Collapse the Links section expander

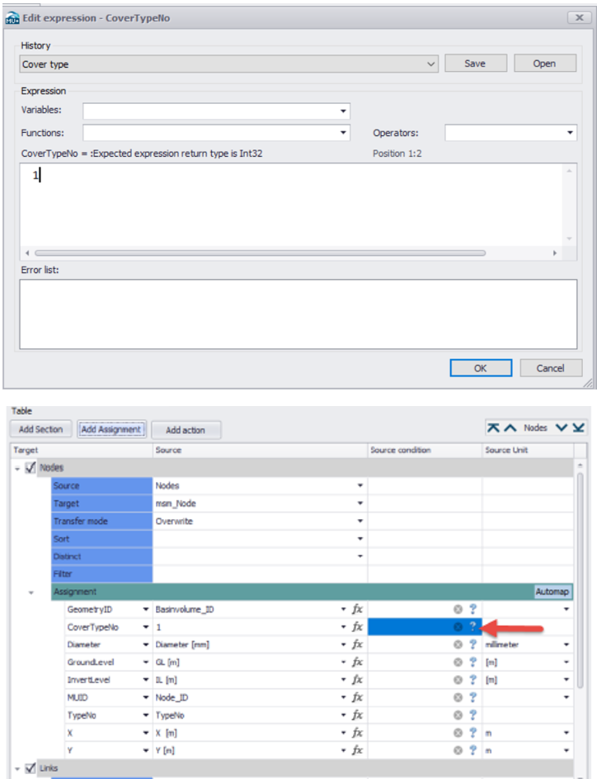(17, 768)
